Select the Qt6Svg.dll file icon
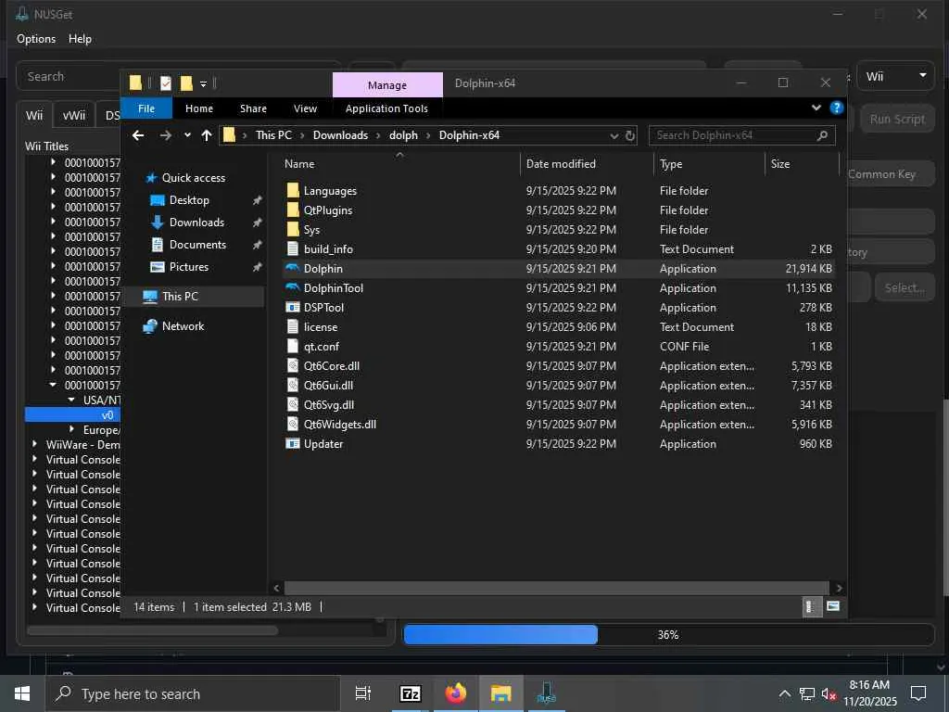The width and height of the screenshot is (949, 712). coord(292,404)
